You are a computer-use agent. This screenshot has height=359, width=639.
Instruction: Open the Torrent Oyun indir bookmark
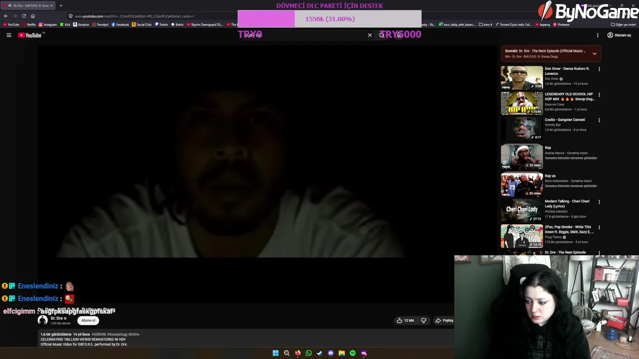(514, 24)
